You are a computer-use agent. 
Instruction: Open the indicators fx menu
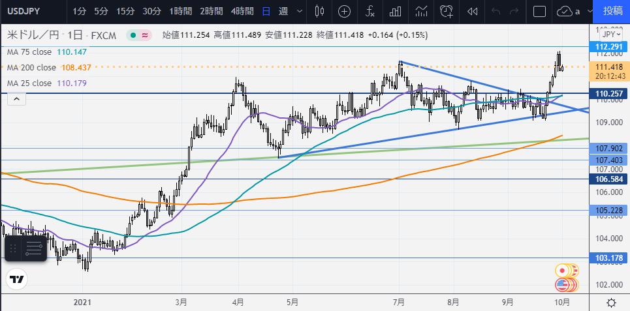pos(370,11)
